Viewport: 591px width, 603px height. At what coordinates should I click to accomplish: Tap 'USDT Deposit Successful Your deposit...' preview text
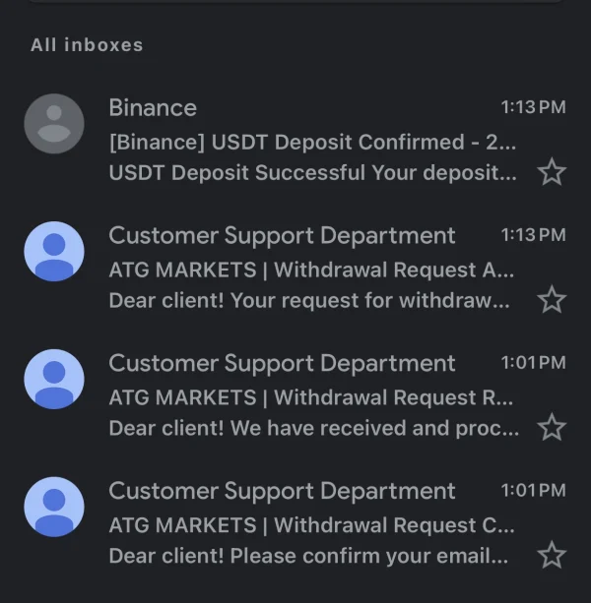311,173
